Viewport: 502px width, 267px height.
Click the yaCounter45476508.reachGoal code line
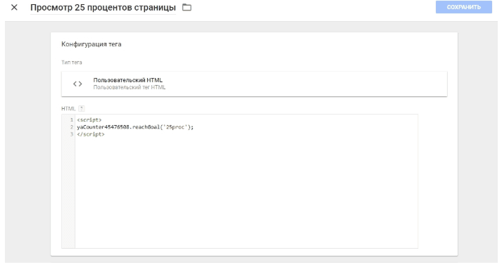[135, 127]
